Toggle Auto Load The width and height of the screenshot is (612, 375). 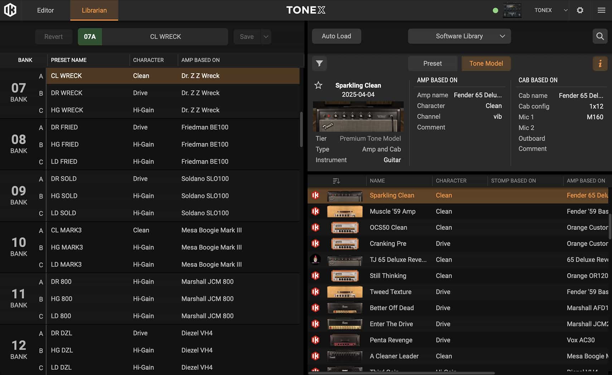point(336,36)
